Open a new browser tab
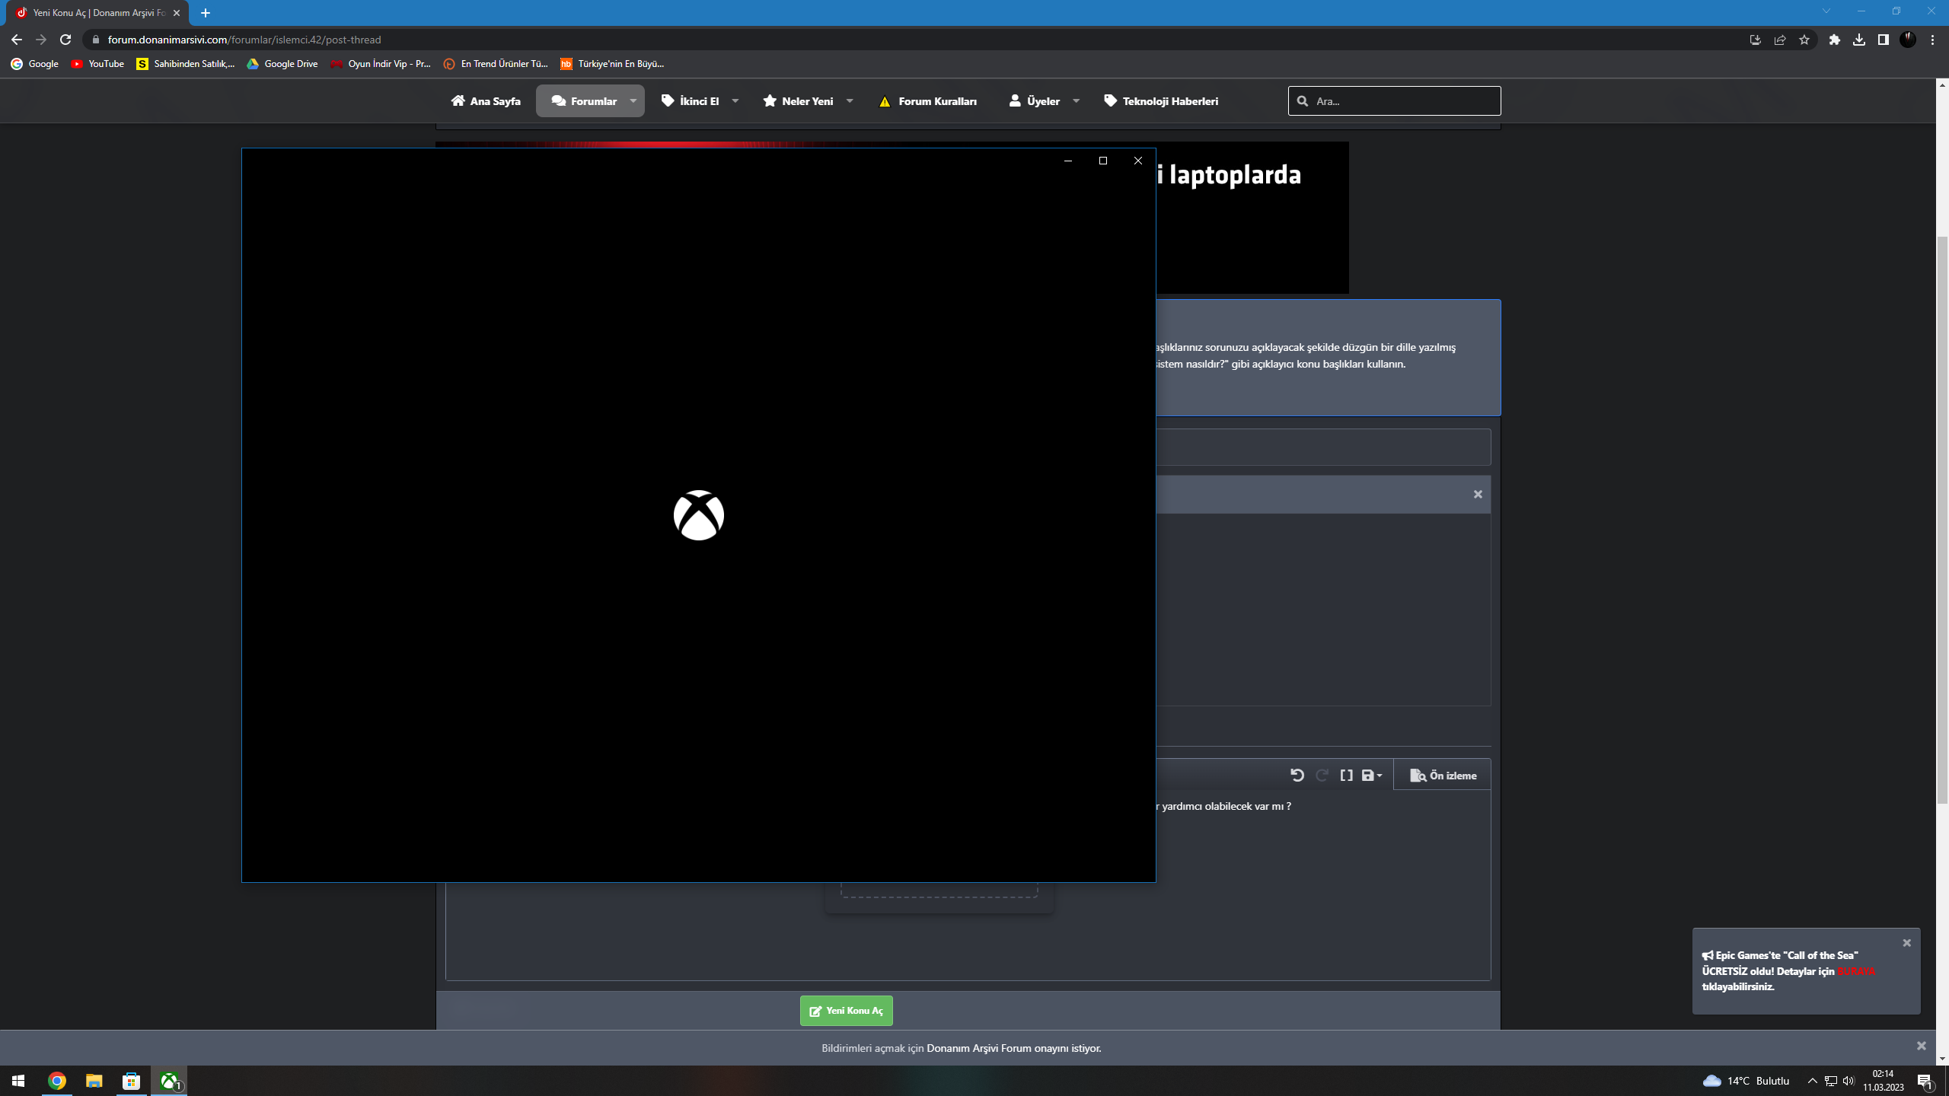The width and height of the screenshot is (1949, 1096). [x=206, y=13]
